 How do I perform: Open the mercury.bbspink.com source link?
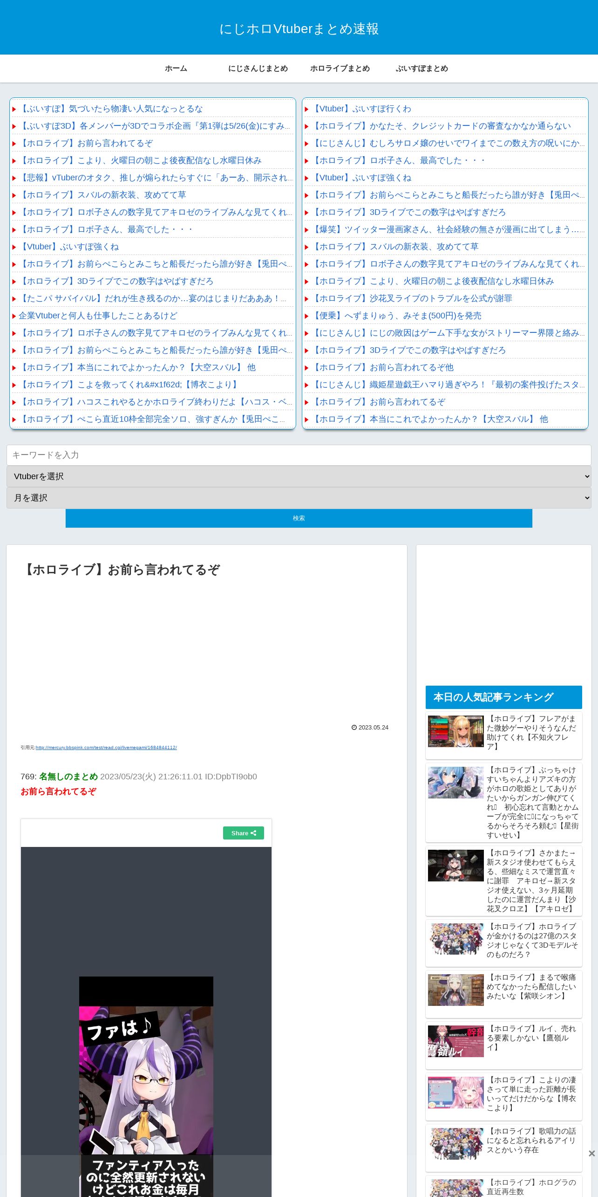[x=106, y=748]
